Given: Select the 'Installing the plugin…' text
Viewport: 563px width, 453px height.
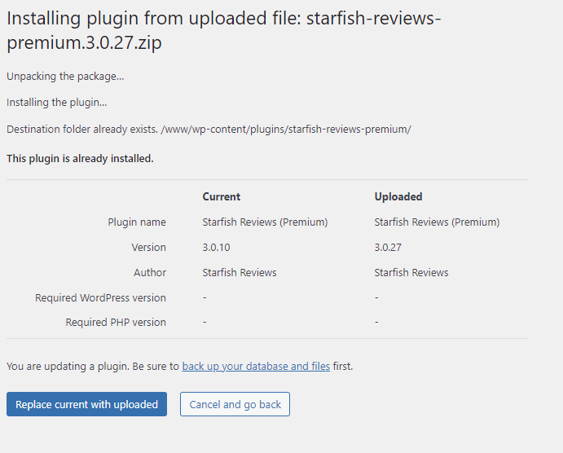Looking at the screenshot, I should click(x=57, y=103).
